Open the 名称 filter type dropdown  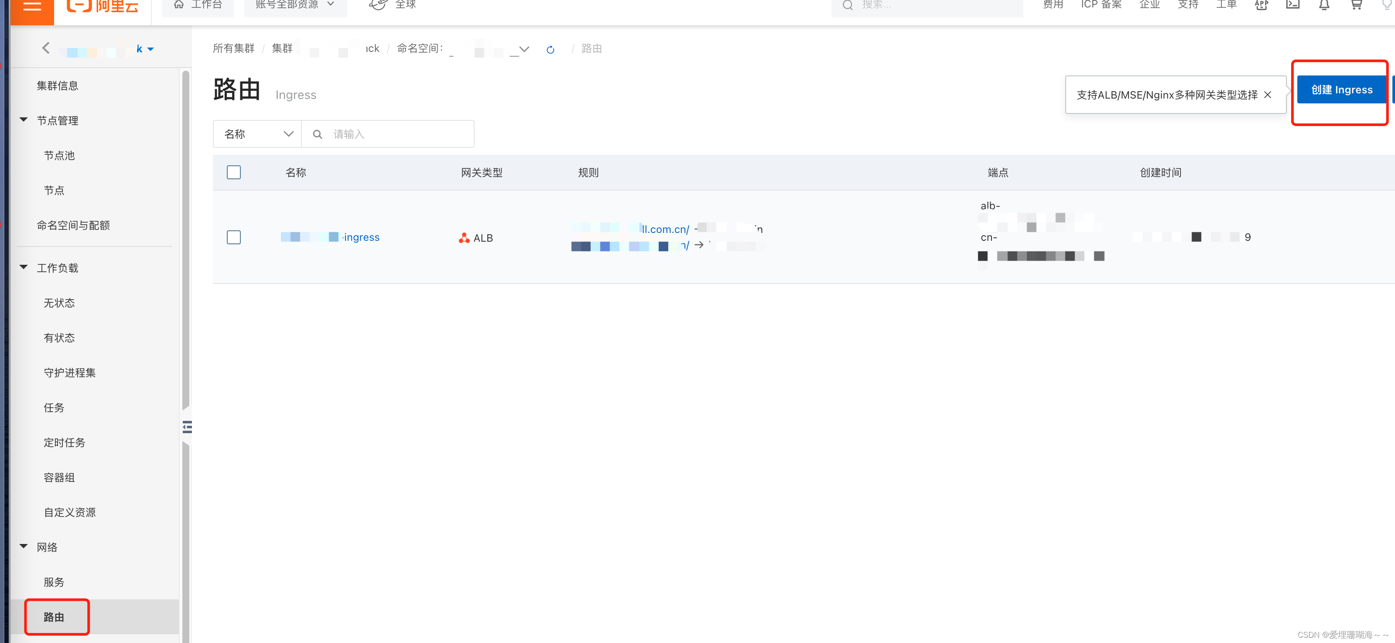tap(257, 134)
